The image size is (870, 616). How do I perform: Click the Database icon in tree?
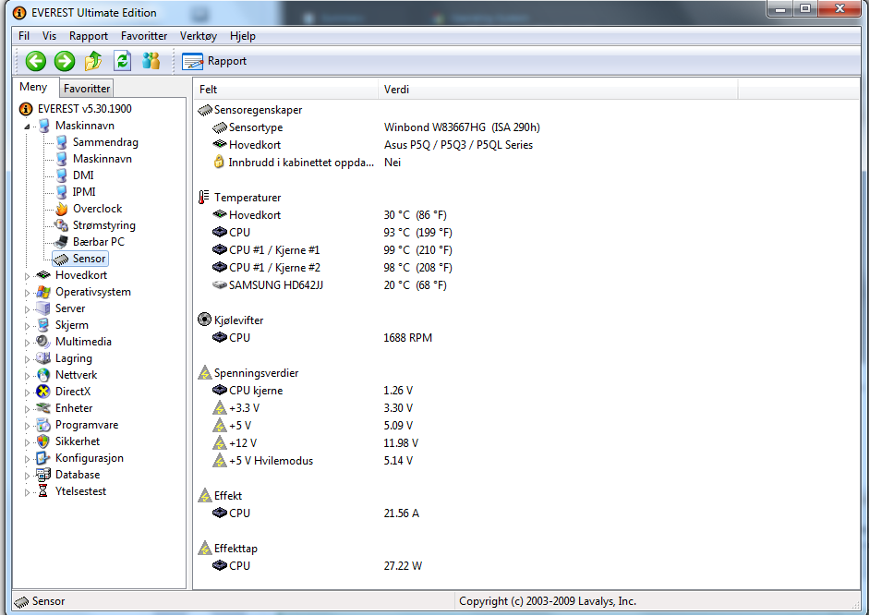(42, 475)
